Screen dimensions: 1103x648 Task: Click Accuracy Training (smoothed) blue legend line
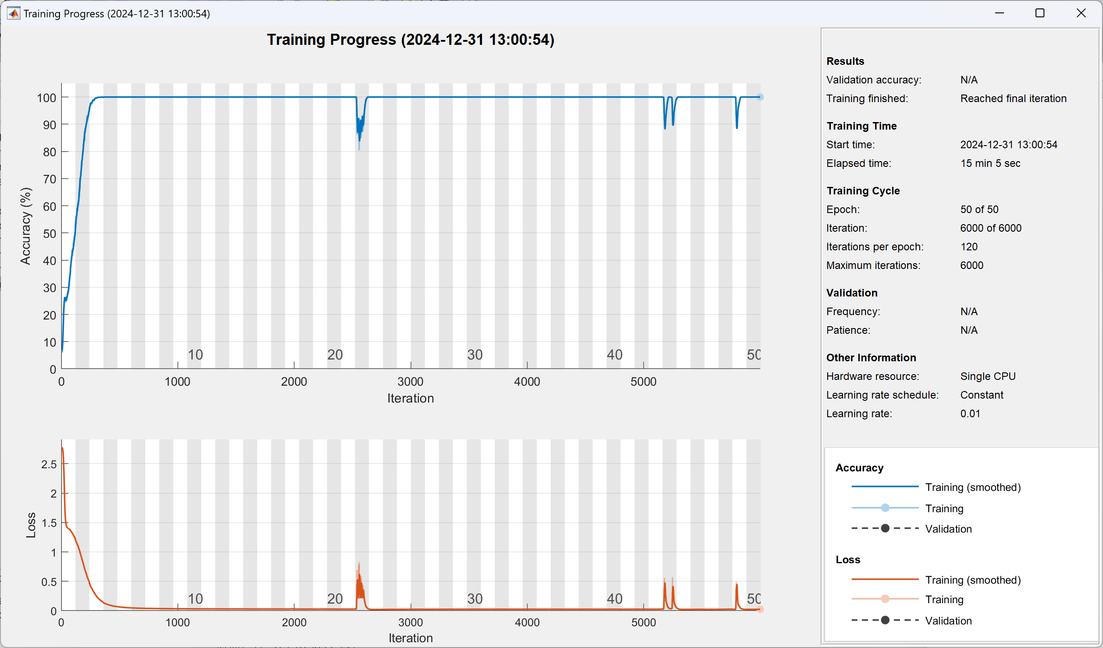point(885,487)
